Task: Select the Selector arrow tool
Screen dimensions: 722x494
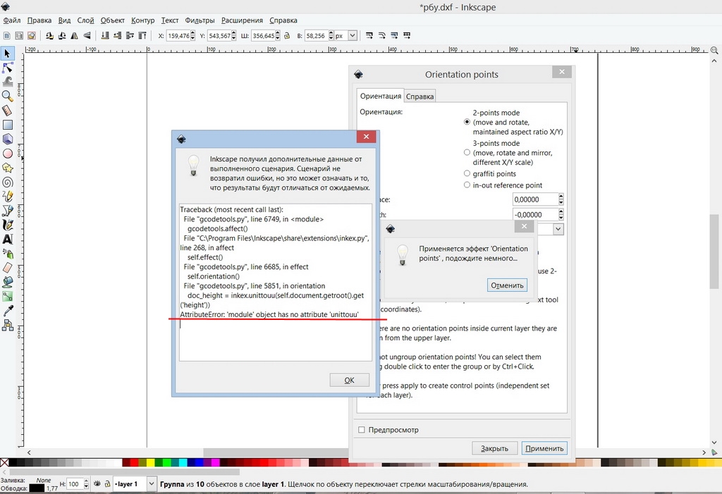Action: 7,54
